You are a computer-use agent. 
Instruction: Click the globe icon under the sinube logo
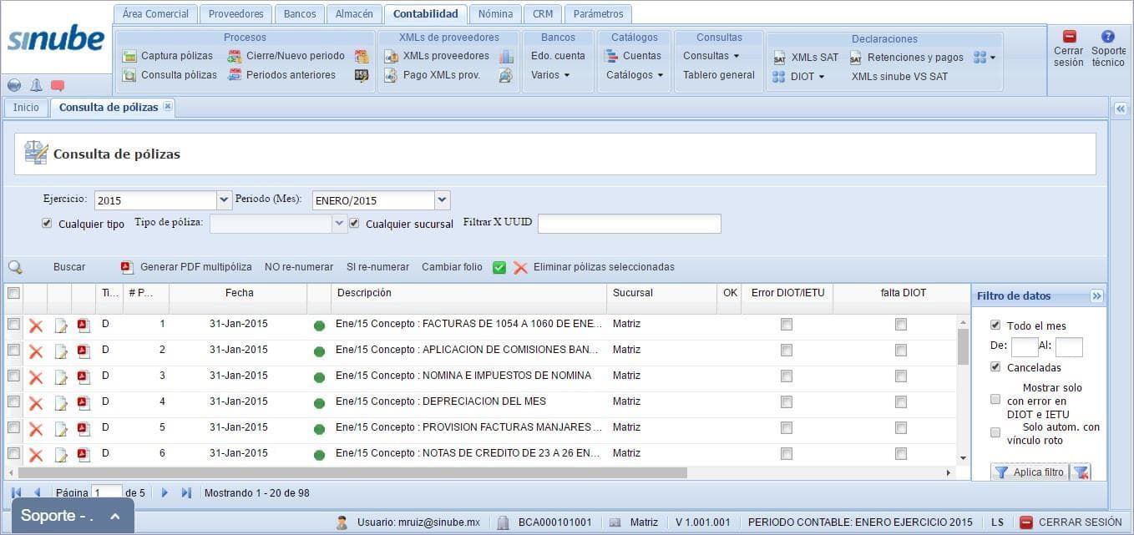coord(14,85)
